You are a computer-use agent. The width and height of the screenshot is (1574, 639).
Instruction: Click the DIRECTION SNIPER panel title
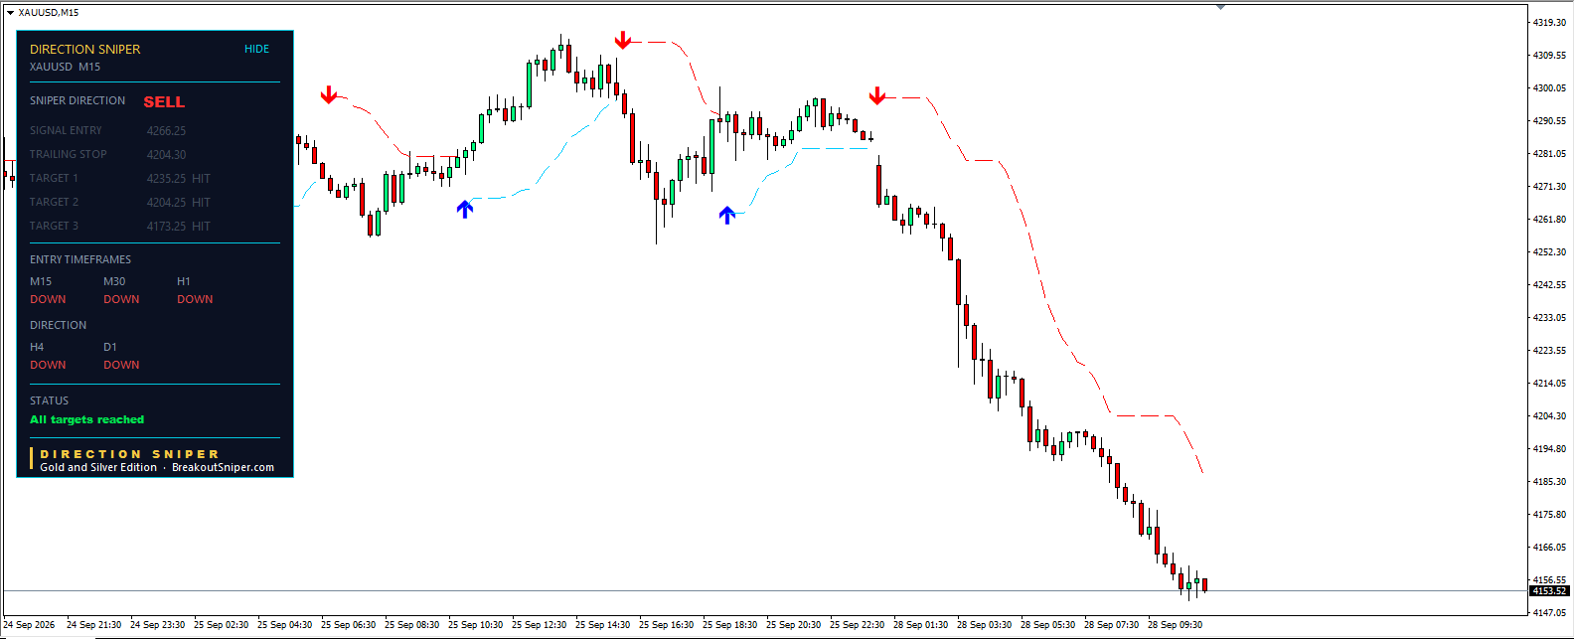click(84, 49)
